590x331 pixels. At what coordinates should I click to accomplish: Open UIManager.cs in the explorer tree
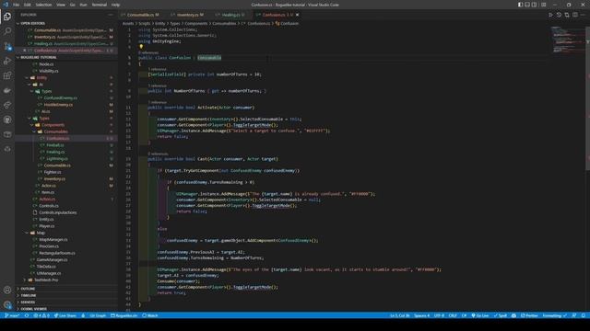49,273
